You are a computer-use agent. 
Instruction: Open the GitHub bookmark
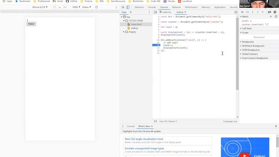point(71,1)
